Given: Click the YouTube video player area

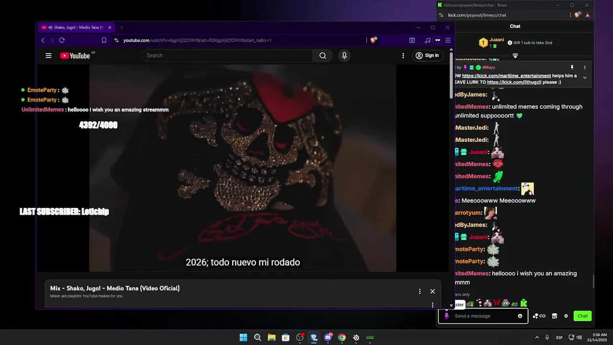Looking at the screenshot, I should tap(243, 168).
